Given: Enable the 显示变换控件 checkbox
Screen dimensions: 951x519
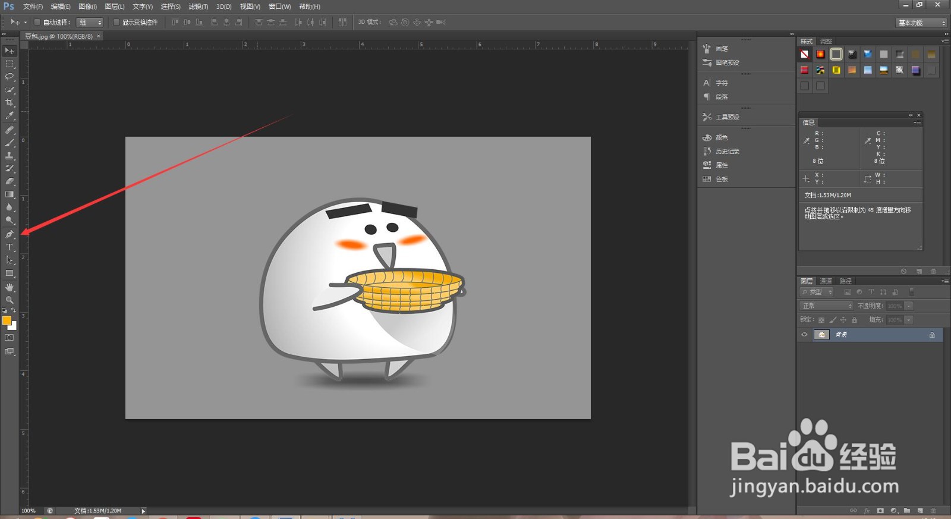Looking at the screenshot, I should (116, 22).
